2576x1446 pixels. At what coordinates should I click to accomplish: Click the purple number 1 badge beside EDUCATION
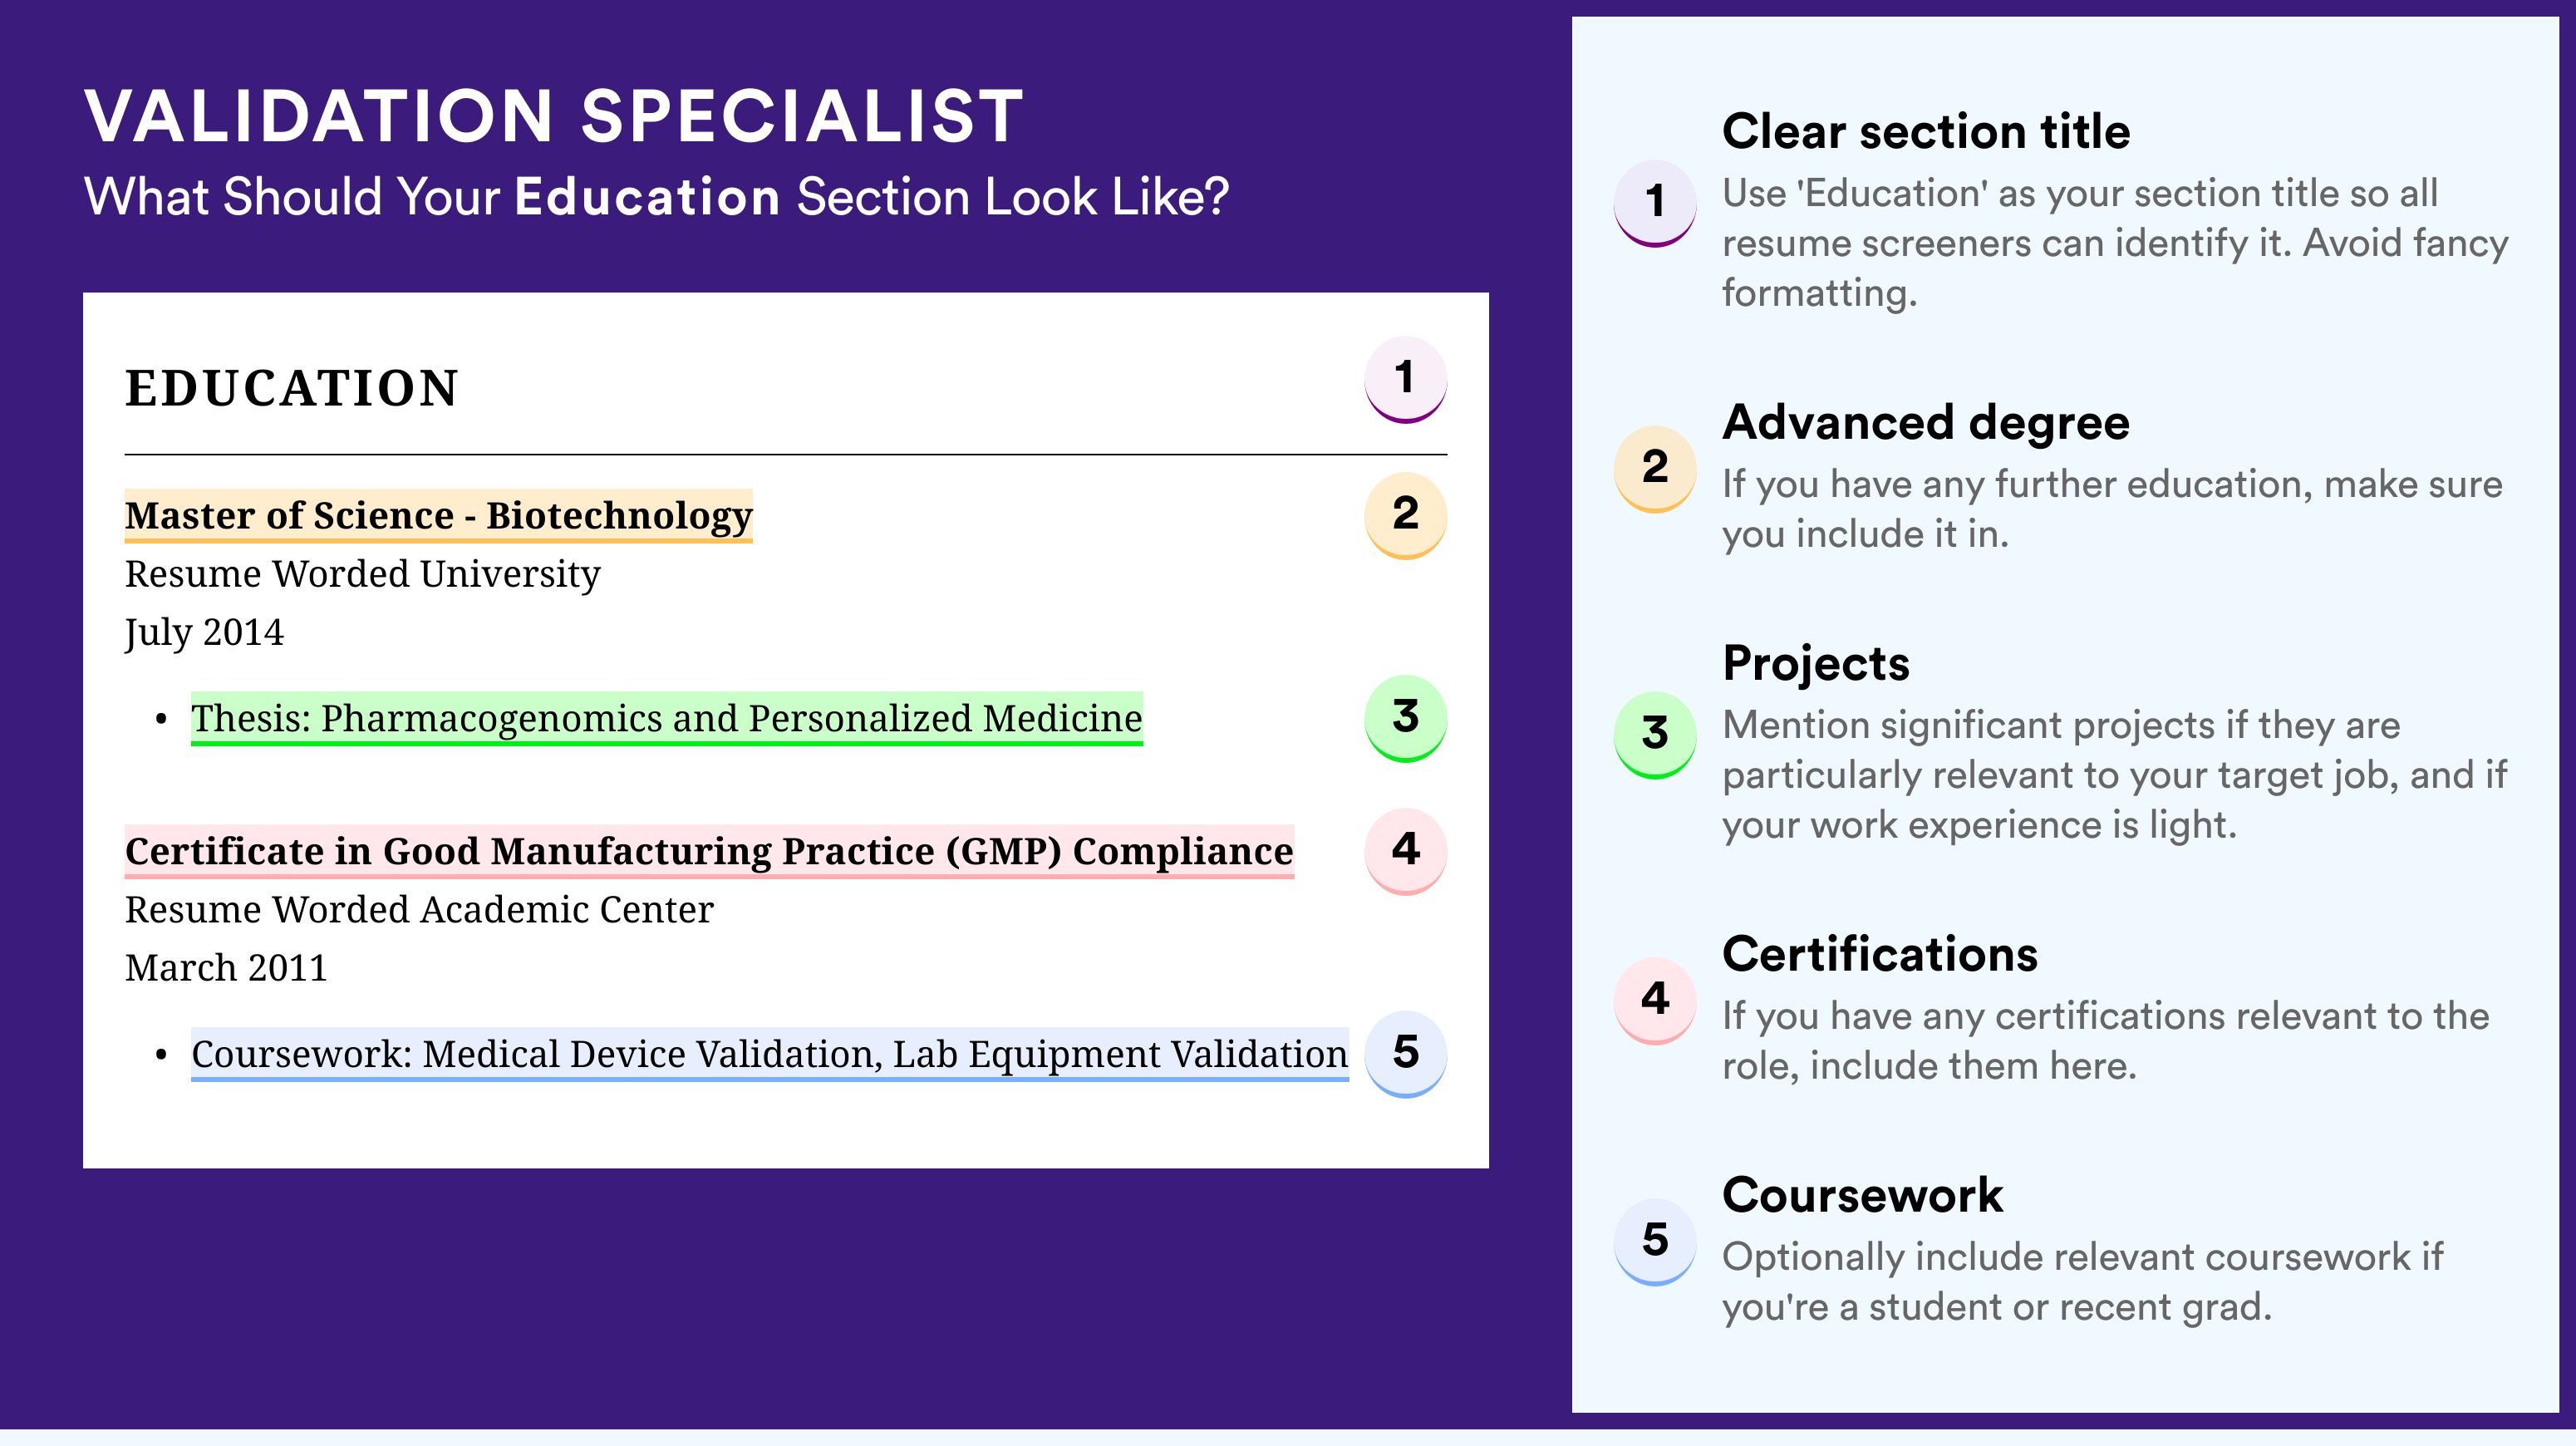tap(1405, 379)
